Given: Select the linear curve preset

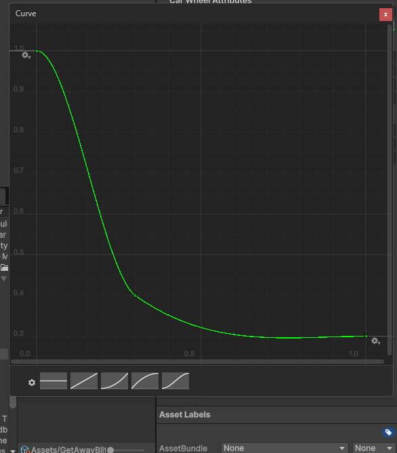Looking at the screenshot, I should (84, 381).
